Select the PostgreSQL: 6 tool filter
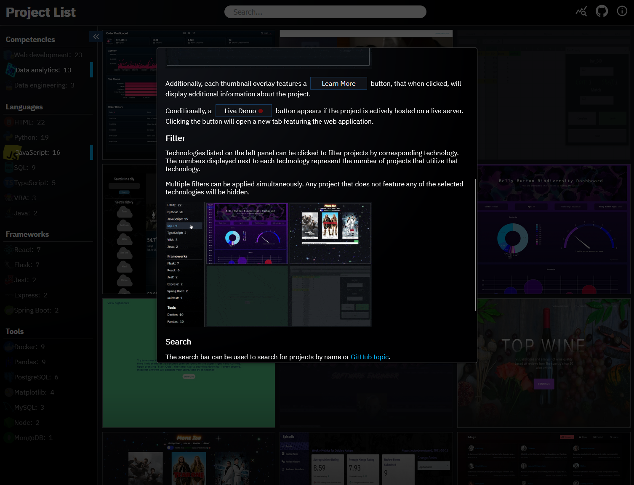Image resolution: width=634 pixels, height=485 pixels. (x=48, y=377)
